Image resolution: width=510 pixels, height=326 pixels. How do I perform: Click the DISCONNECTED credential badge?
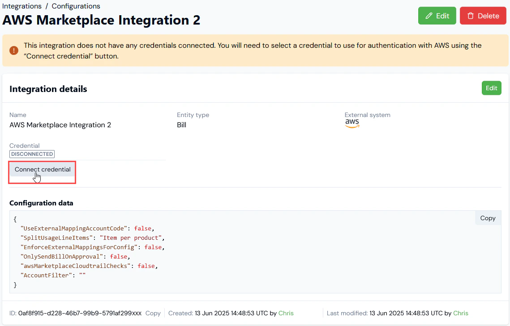[x=32, y=154]
